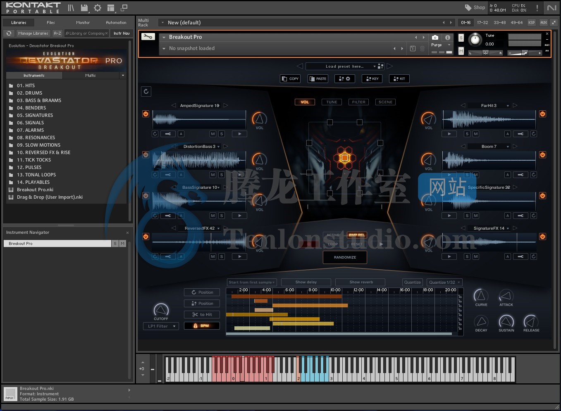Switch to the Files tab
561x411 pixels.
point(51,23)
